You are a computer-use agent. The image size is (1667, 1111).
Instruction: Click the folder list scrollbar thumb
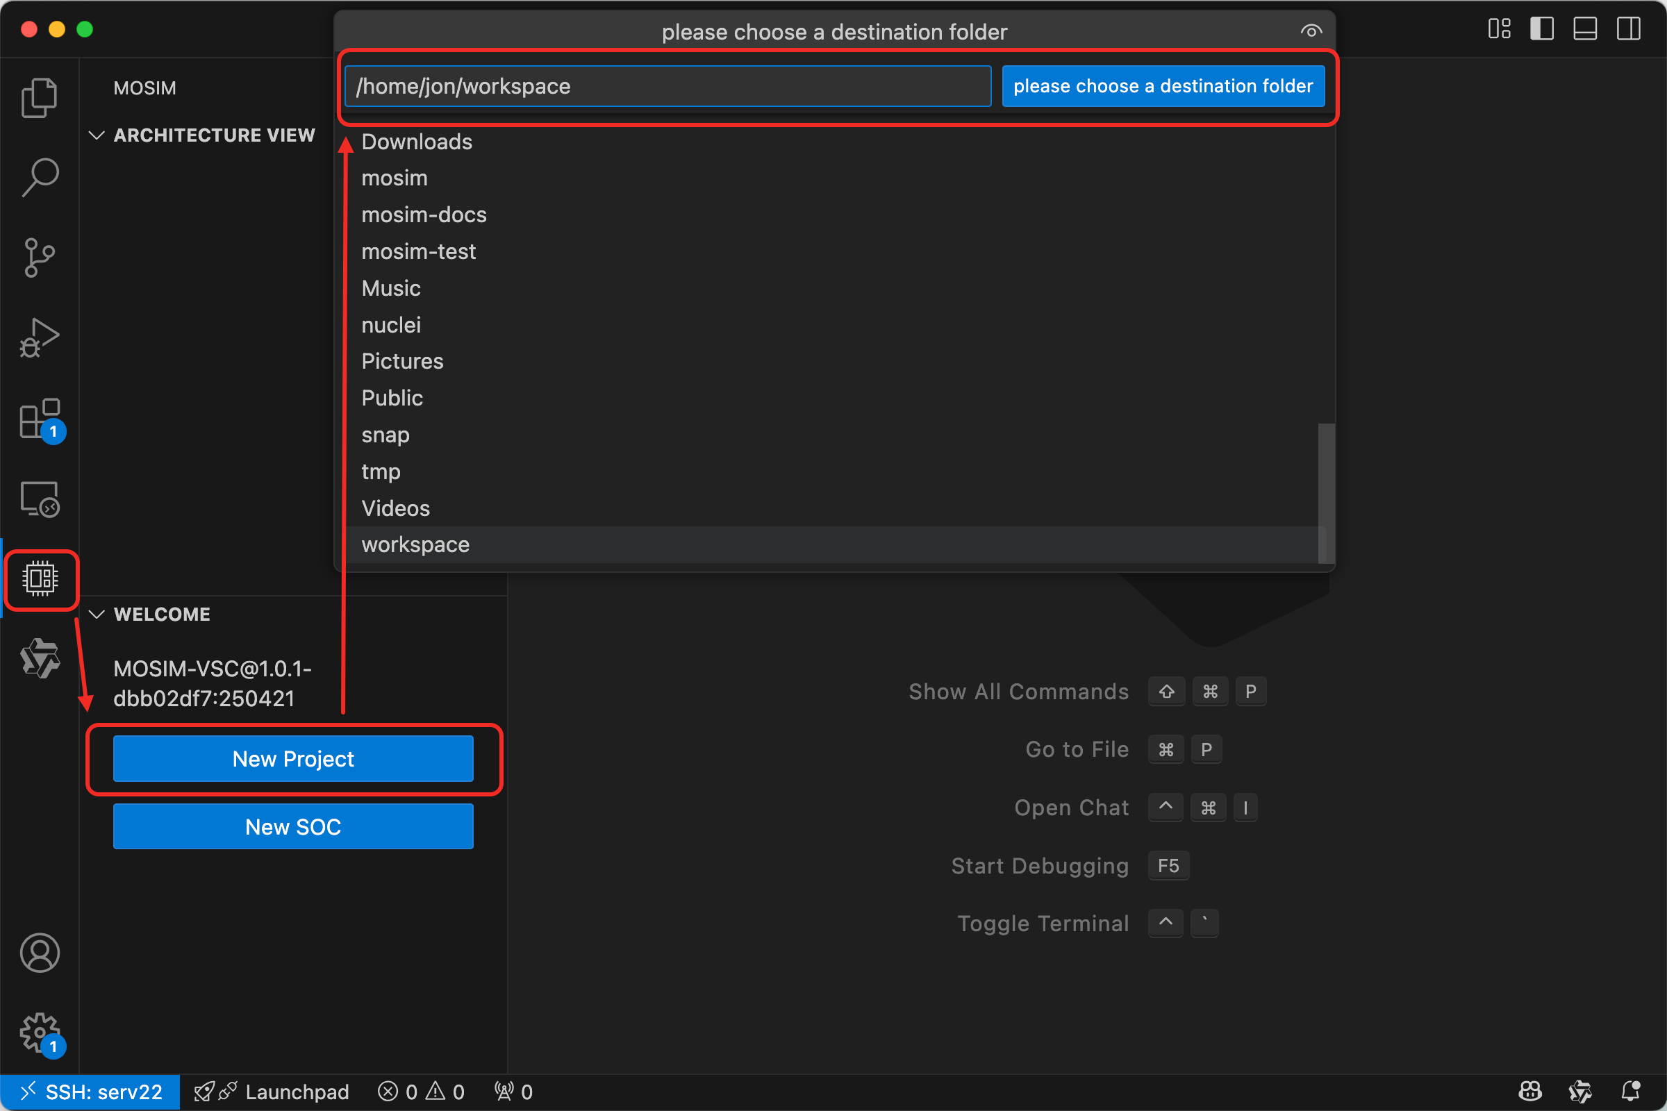click(x=1326, y=494)
